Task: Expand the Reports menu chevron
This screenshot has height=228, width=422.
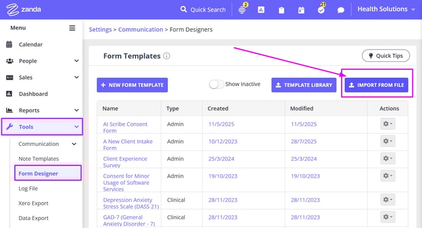Action: tap(77, 110)
